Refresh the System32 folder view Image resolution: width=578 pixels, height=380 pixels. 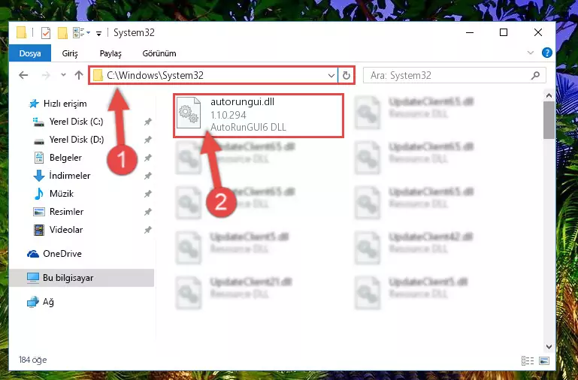coord(346,76)
